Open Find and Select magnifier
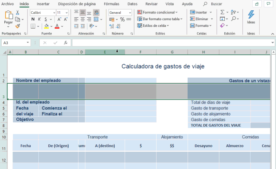Image resolution: width=276 pixels, height=169 pixels. coord(234,19)
